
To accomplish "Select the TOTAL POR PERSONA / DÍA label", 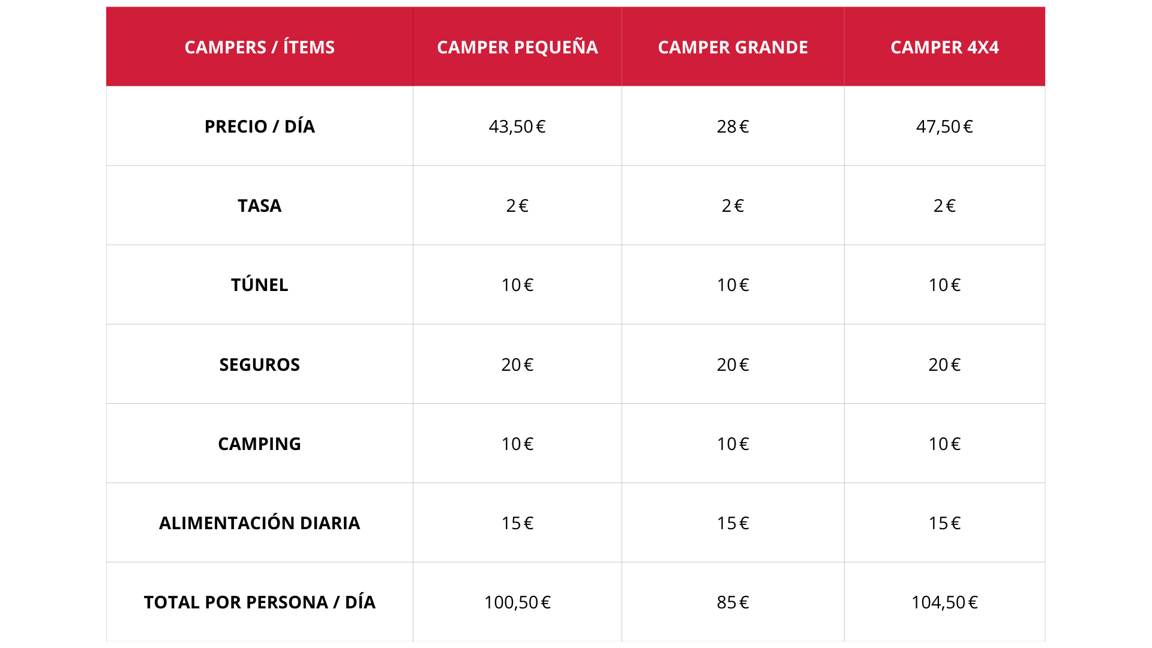I will click(x=260, y=602).
